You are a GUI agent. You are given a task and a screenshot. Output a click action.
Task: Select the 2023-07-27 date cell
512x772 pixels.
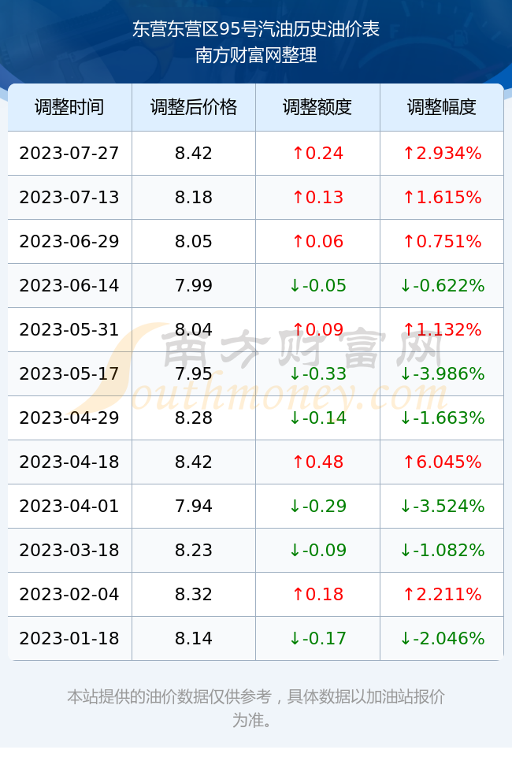69,153
